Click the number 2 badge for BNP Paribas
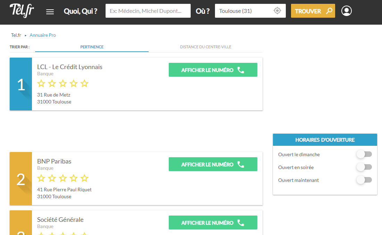This screenshot has height=235, width=382. point(21,179)
